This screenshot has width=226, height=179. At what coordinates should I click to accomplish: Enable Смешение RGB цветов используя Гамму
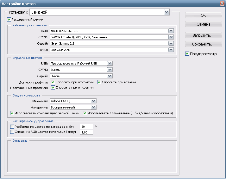click(12, 132)
